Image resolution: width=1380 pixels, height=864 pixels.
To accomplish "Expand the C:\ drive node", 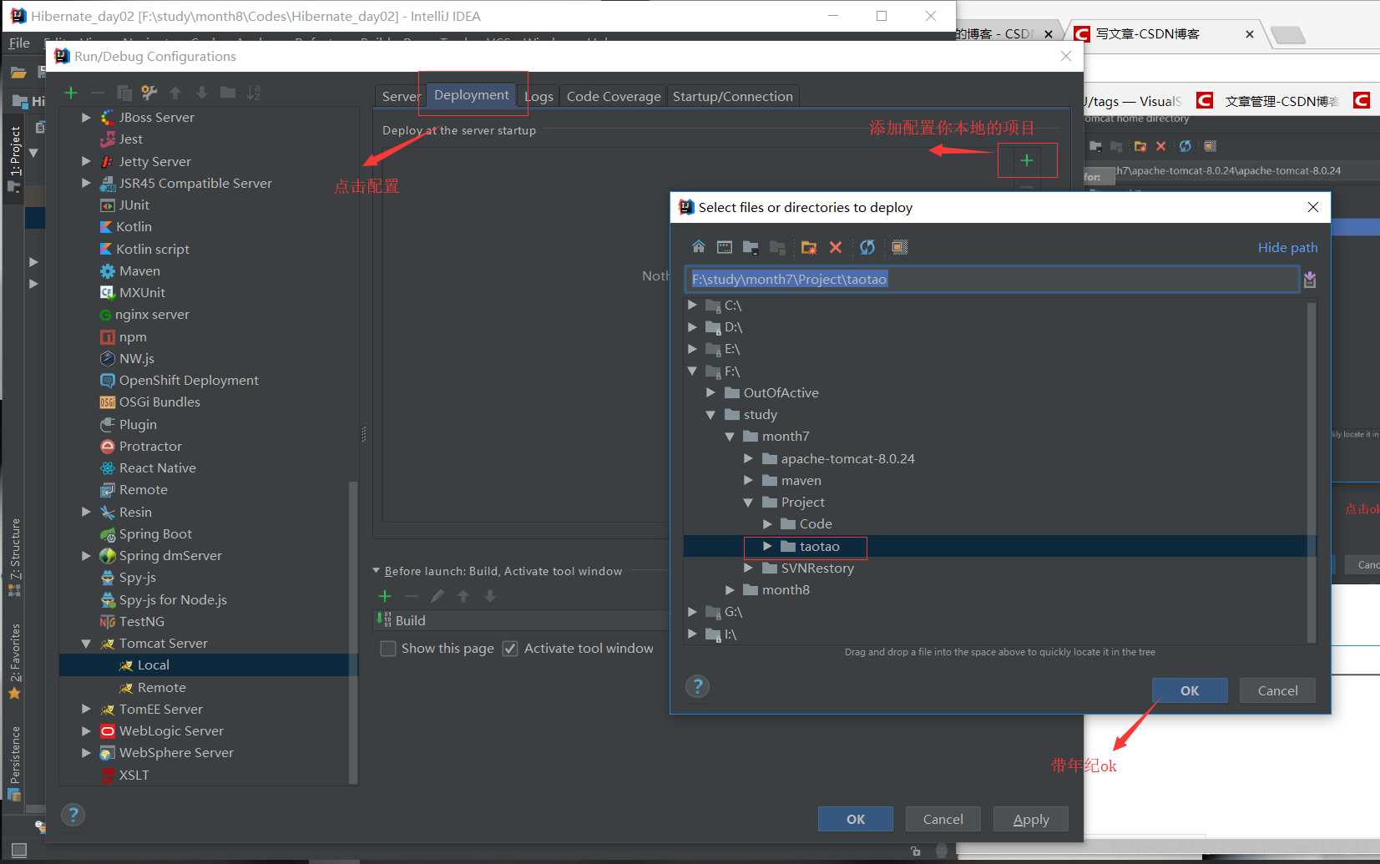I will tap(692, 306).
